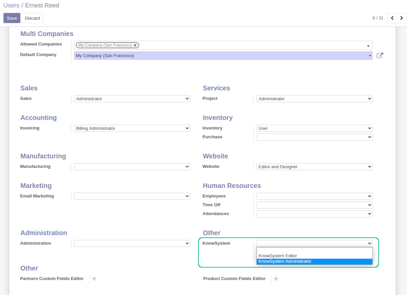The image size is (407, 295).
Task: Open the Sales role dropdown
Action: 132,99
